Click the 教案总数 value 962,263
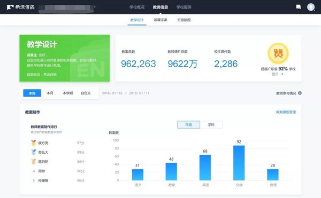This screenshot has width=321, height=198. click(139, 64)
